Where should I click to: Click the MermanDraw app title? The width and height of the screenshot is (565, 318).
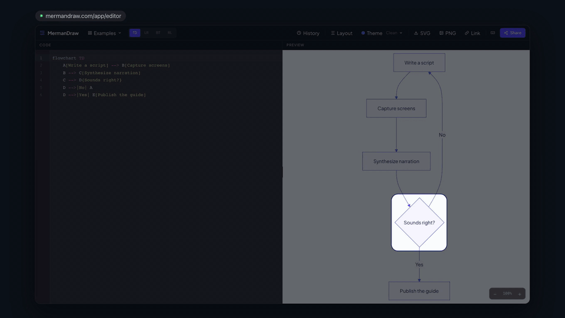(63, 33)
